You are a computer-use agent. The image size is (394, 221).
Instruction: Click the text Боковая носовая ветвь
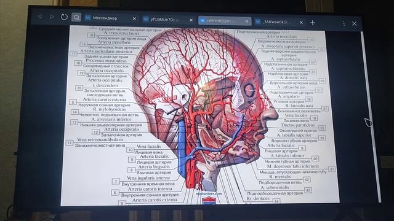[x=299, y=110]
